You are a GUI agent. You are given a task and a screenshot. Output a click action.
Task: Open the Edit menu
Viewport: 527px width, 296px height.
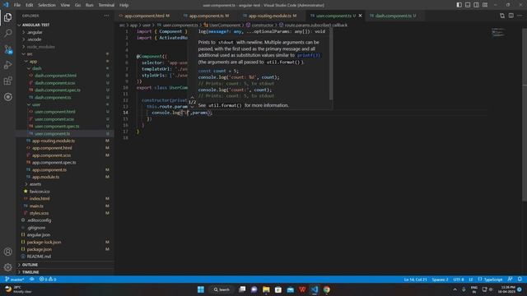[30, 5]
